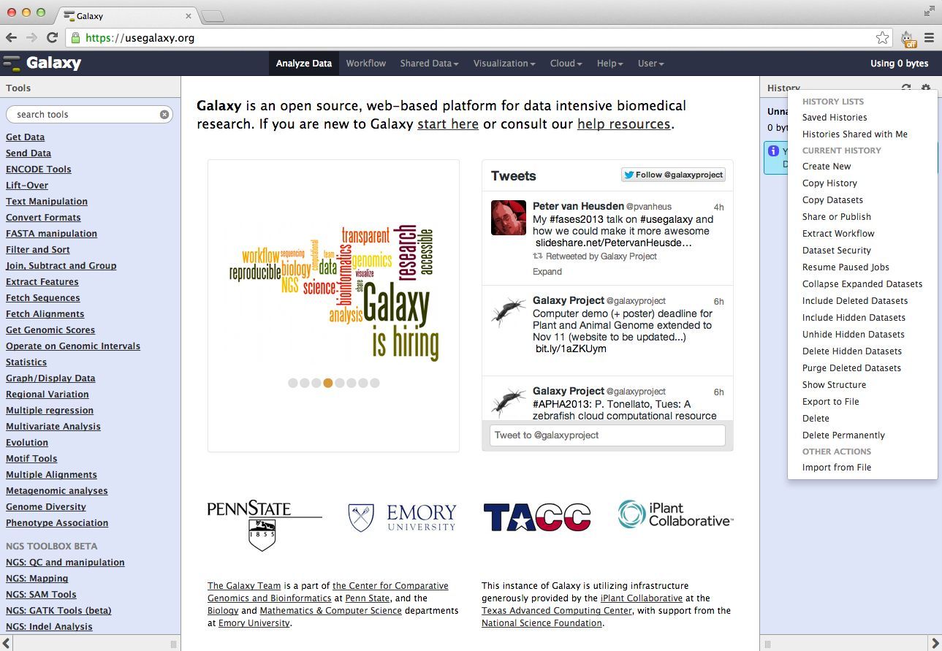Click the address bar URL
942x651 pixels.
coord(140,38)
